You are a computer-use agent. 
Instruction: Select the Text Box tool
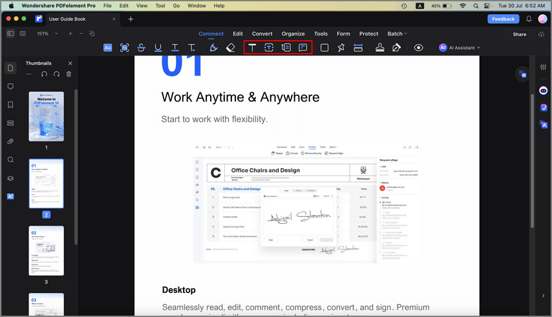[x=269, y=48]
